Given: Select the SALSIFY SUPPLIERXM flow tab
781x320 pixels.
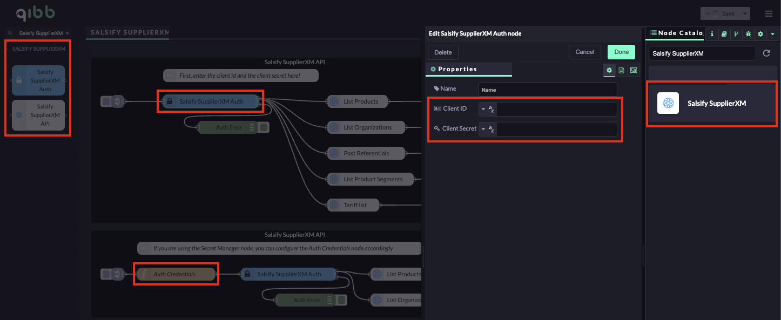Looking at the screenshot, I should pos(129,32).
